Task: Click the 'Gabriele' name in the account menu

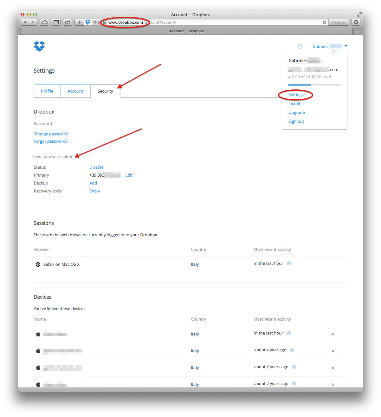Action: click(297, 61)
